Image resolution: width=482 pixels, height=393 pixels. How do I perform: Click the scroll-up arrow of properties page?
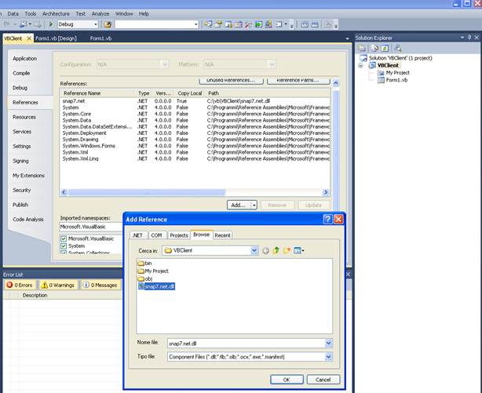(x=336, y=83)
